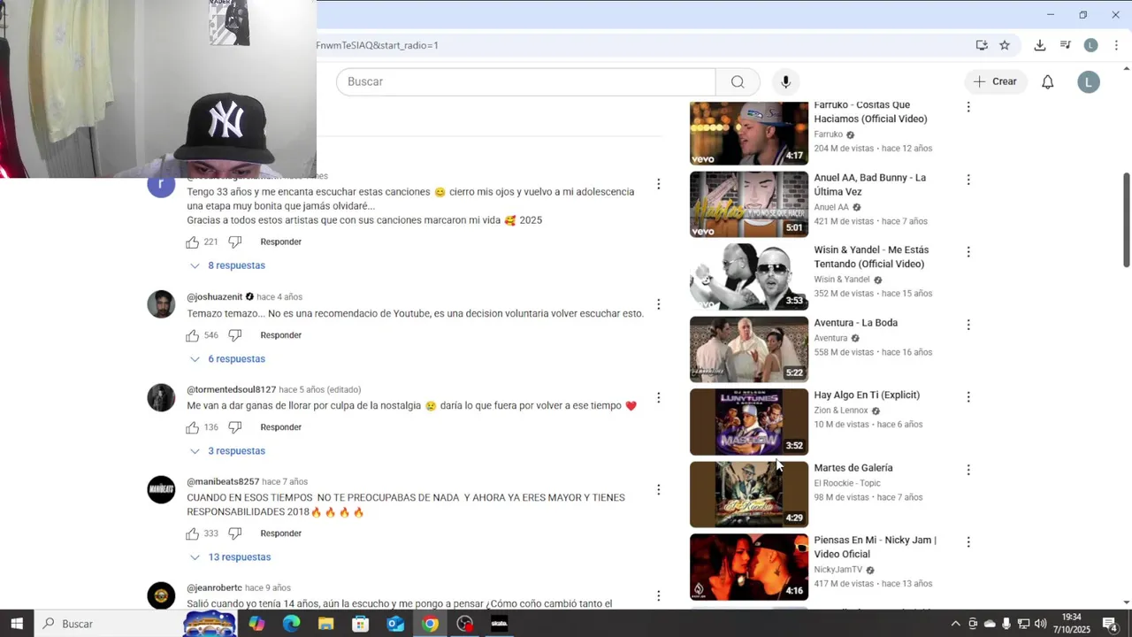Viewport: 1132px width, 637px height.
Task: Open options for Aventura La Boda video
Action: 968,325
